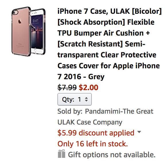Viewport: 167px width, 163px height.
Task: Open the Qty quantity dropdown
Action: (x=75, y=99)
